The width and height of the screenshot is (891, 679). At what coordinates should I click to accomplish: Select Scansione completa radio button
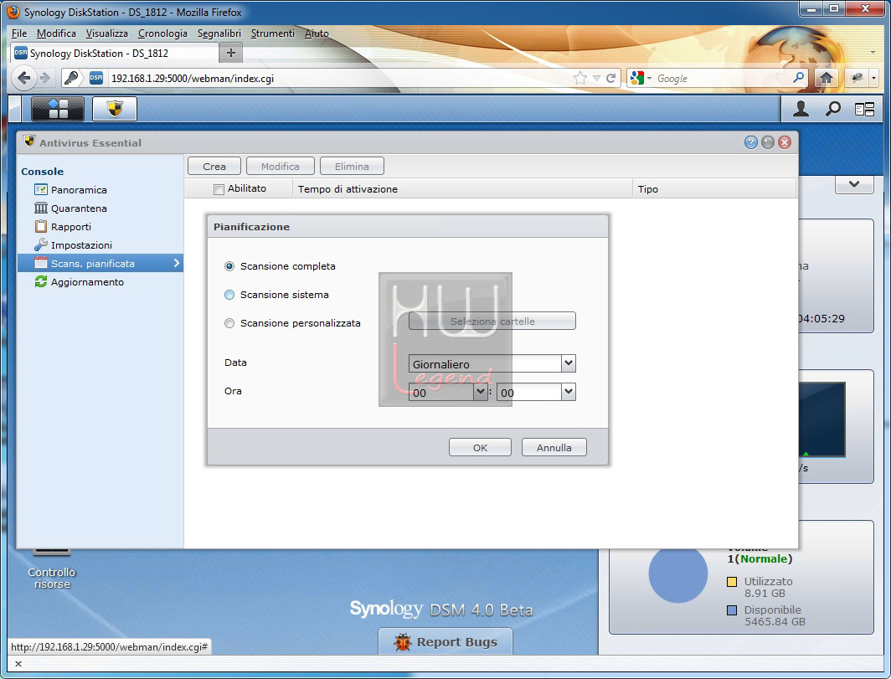[229, 266]
